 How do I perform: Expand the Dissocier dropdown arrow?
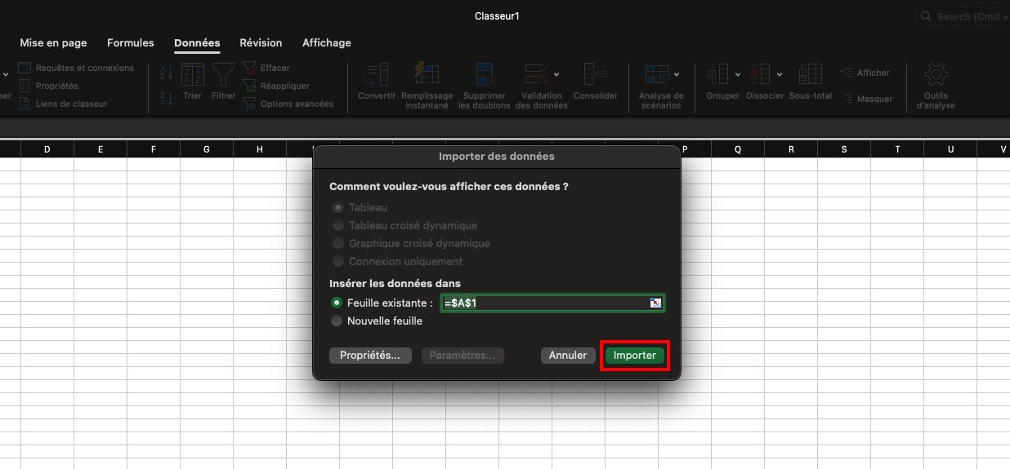pyautogui.click(x=780, y=74)
